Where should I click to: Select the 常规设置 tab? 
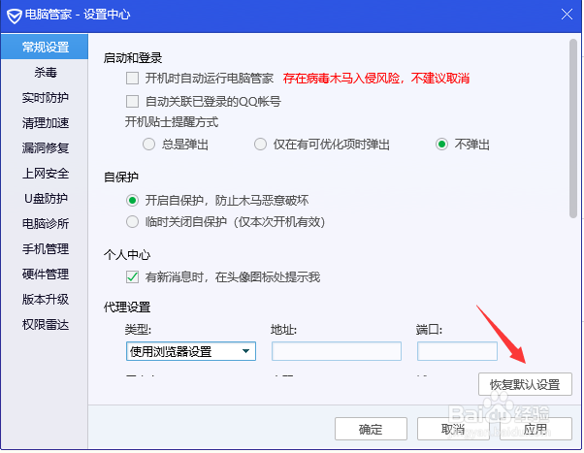pos(45,47)
